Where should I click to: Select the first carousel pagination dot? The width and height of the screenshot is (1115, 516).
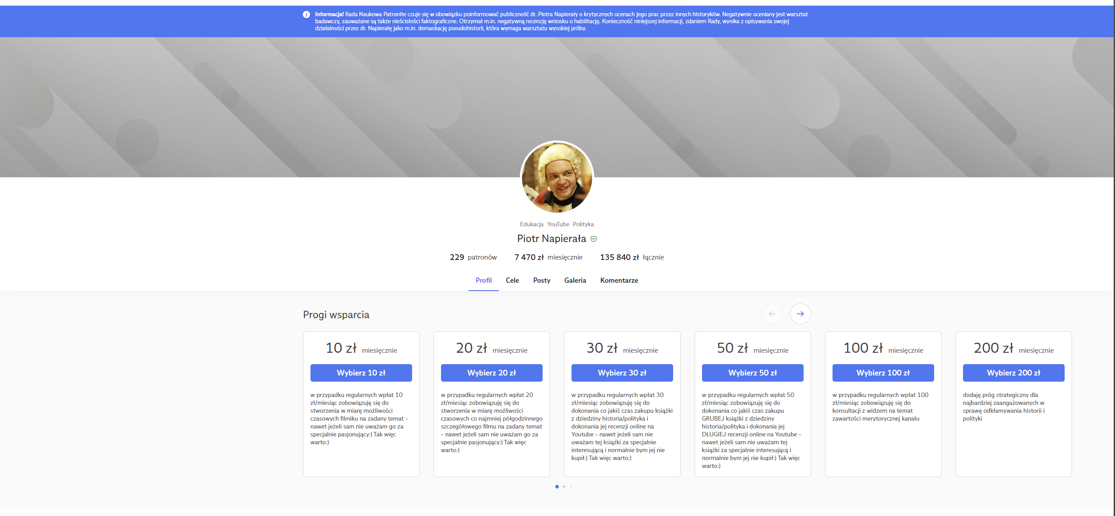coord(557,487)
